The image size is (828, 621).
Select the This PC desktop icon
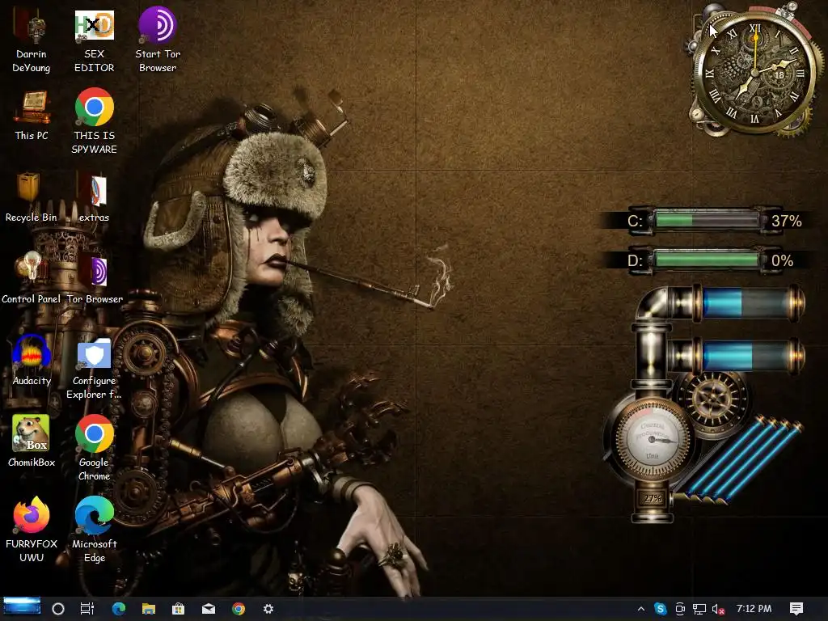coord(32,116)
